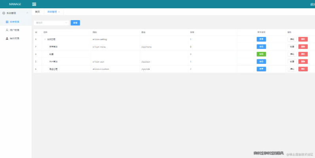Click the Id column header
Screen dimensions: 315x158
click(x=36, y=32)
